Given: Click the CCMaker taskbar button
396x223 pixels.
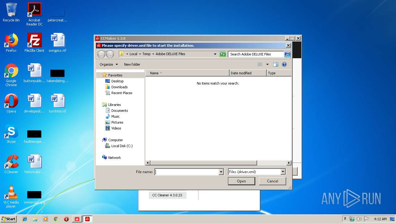Looking at the screenshot, I should coord(87,219).
